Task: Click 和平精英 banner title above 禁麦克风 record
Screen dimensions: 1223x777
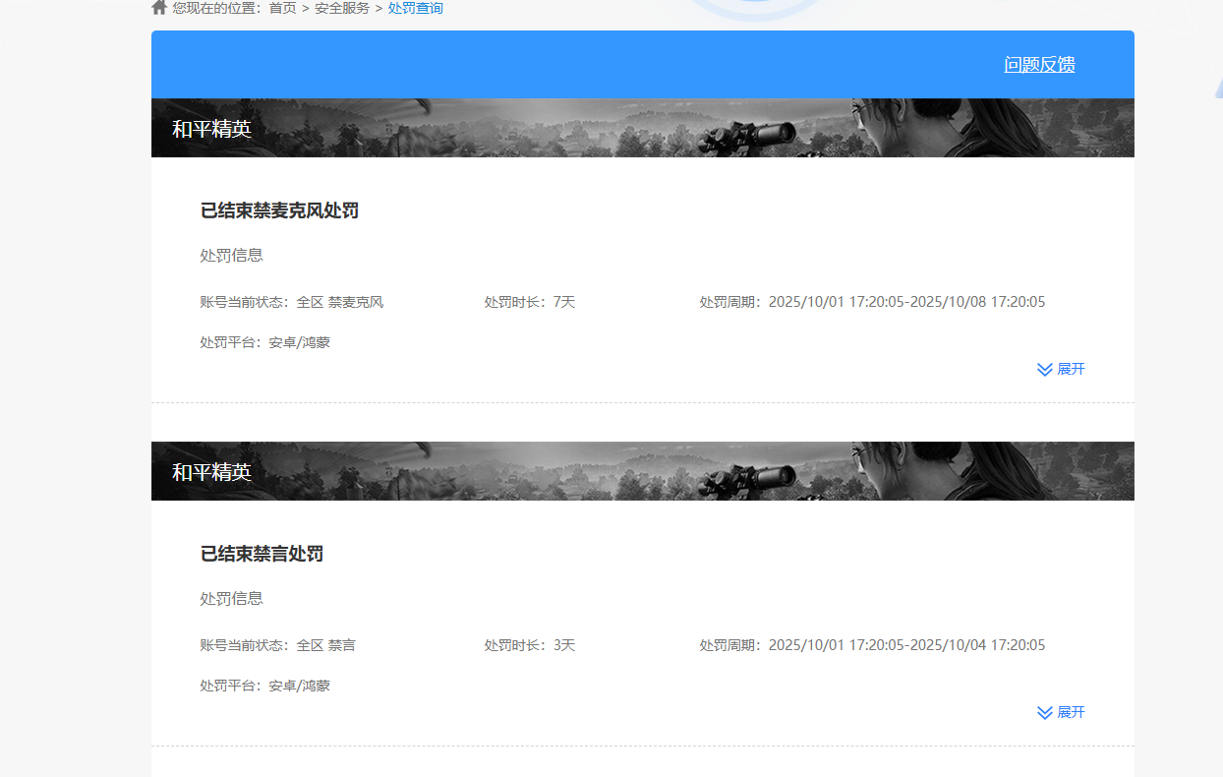Action: [x=211, y=129]
